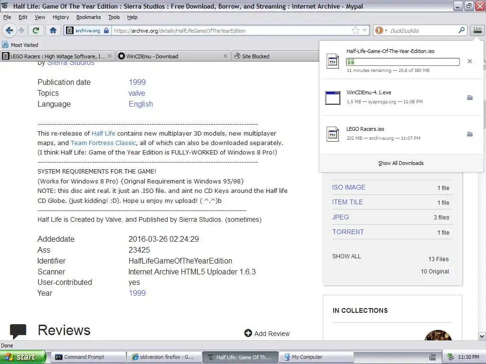Click the 10 Original text

435,271
